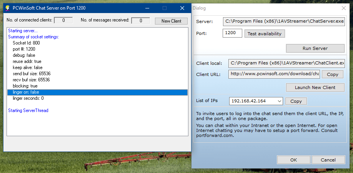Image resolution: width=353 pixels, height=173 pixels.
Task: Click the connected clients count field
Action: click(63, 20)
